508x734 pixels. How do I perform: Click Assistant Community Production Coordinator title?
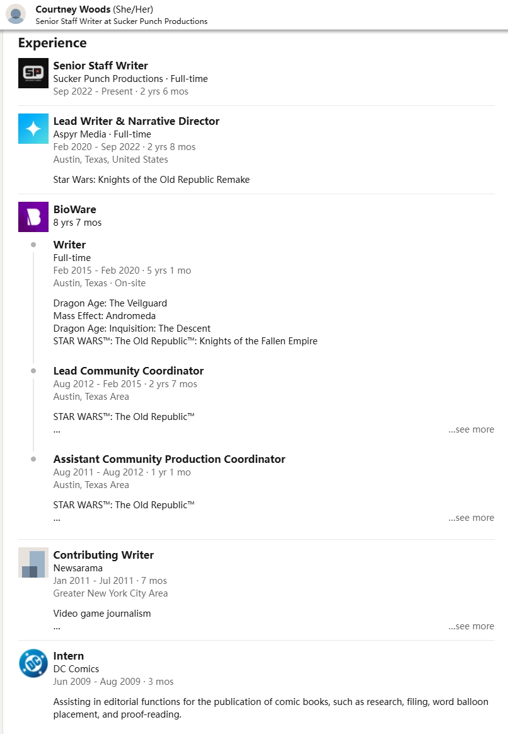pyautogui.click(x=169, y=459)
